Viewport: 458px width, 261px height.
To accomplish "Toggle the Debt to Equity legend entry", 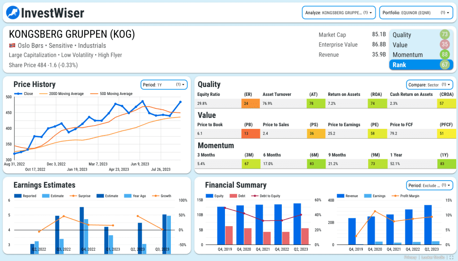I will (x=266, y=196).
